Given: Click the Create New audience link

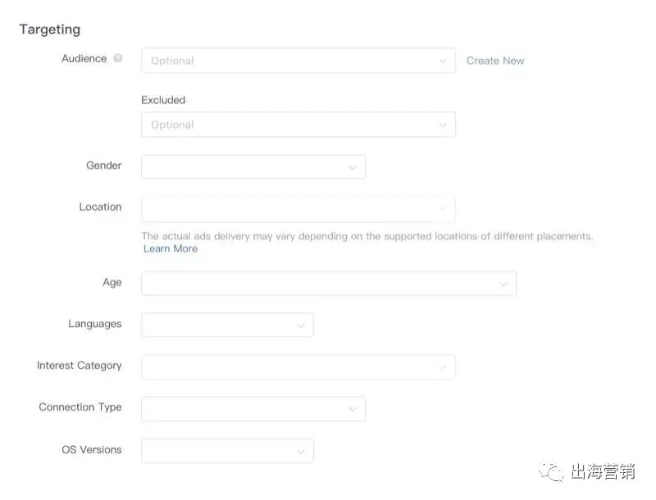Looking at the screenshot, I should click(x=495, y=61).
